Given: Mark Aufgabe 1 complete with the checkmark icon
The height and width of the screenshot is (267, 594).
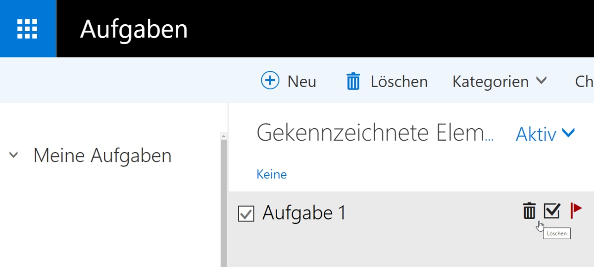Looking at the screenshot, I should (551, 211).
